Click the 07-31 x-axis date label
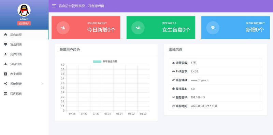 [107, 114]
